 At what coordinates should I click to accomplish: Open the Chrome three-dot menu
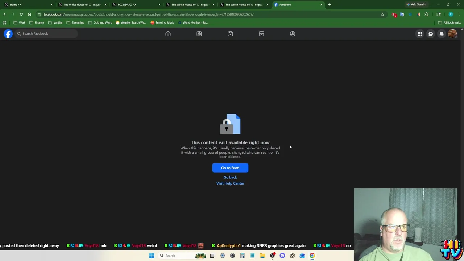click(x=459, y=14)
